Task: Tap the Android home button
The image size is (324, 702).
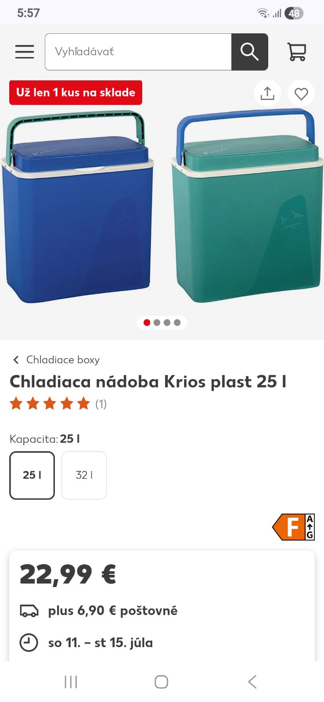Action: 161,682
